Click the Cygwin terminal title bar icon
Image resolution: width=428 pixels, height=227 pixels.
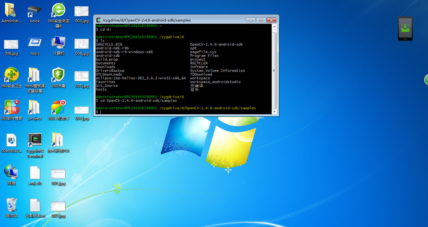(x=98, y=20)
